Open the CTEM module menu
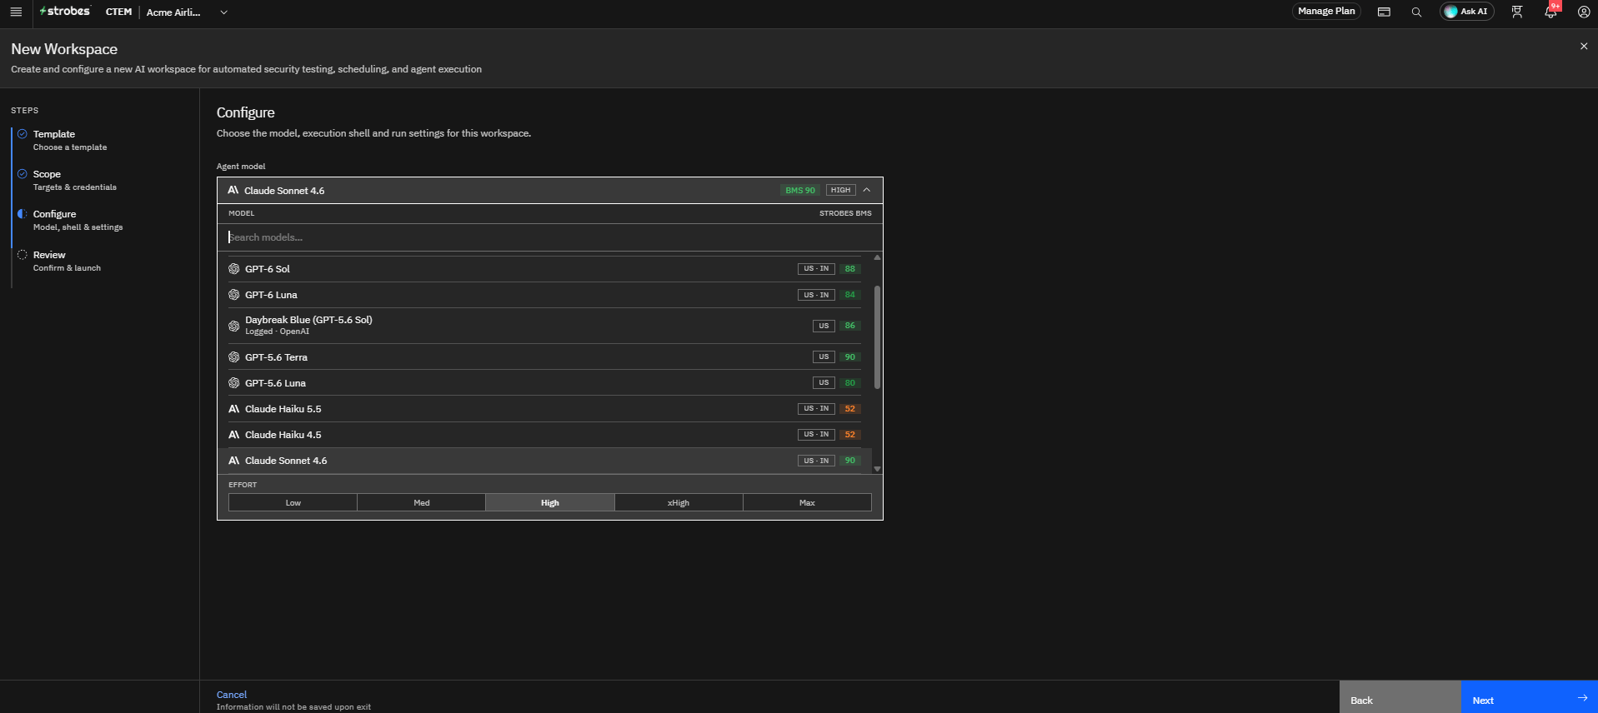This screenshot has width=1598, height=713. point(118,12)
